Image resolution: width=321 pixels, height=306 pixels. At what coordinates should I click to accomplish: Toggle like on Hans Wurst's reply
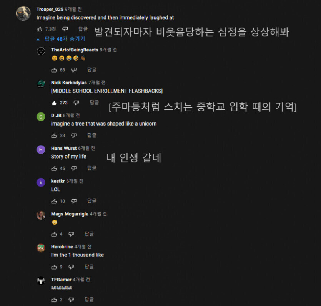pyautogui.click(x=54, y=168)
